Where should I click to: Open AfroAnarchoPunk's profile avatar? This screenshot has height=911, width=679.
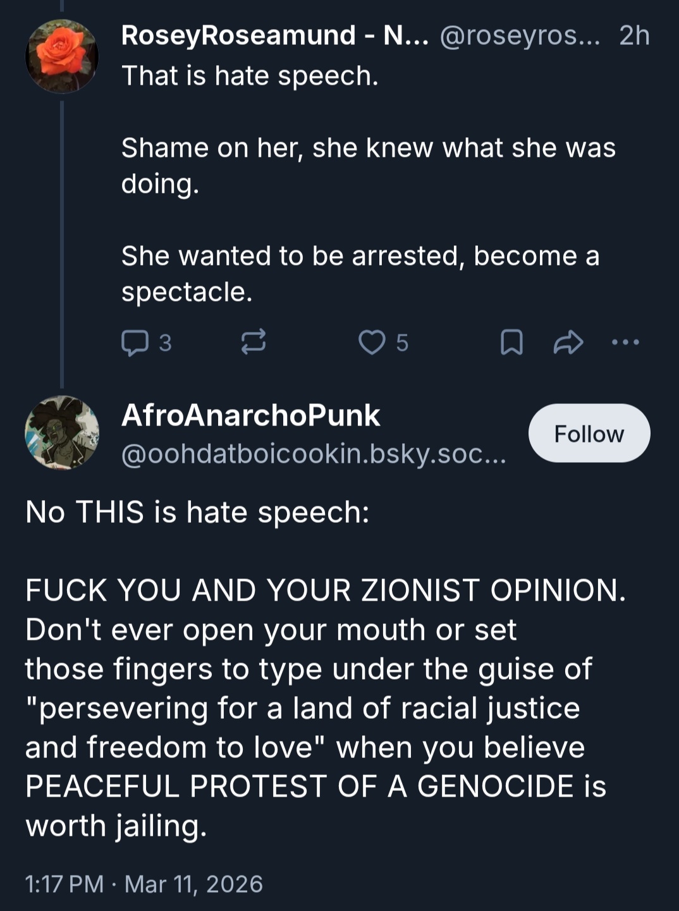click(x=61, y=433)
